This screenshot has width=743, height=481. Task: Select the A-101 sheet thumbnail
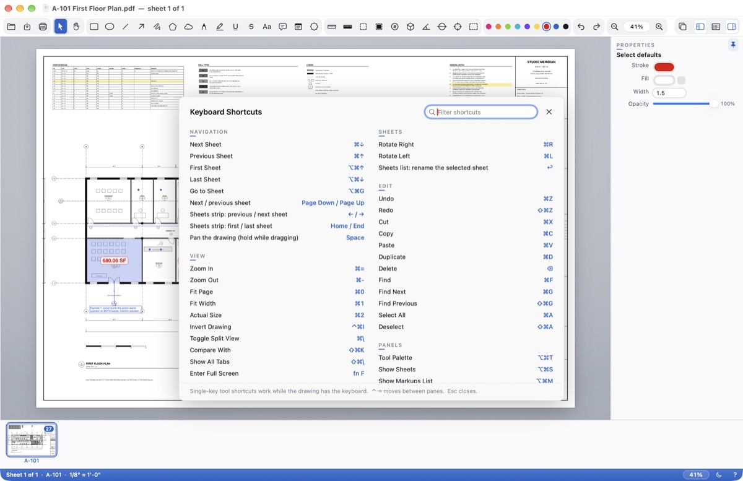point(32,440)
